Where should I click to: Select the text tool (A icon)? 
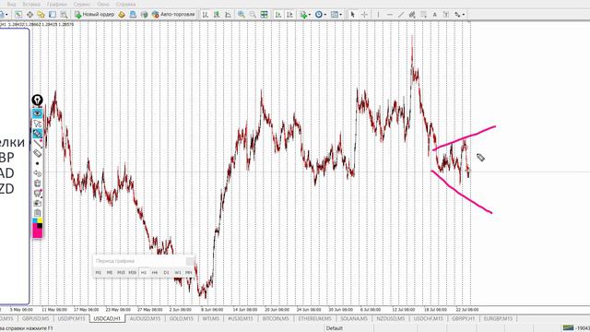tap(434, 15)
